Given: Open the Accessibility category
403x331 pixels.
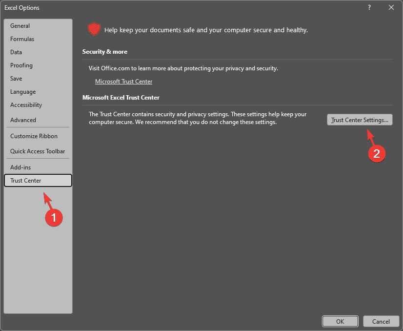Looking at the screenshot, I should click(26, 105).
